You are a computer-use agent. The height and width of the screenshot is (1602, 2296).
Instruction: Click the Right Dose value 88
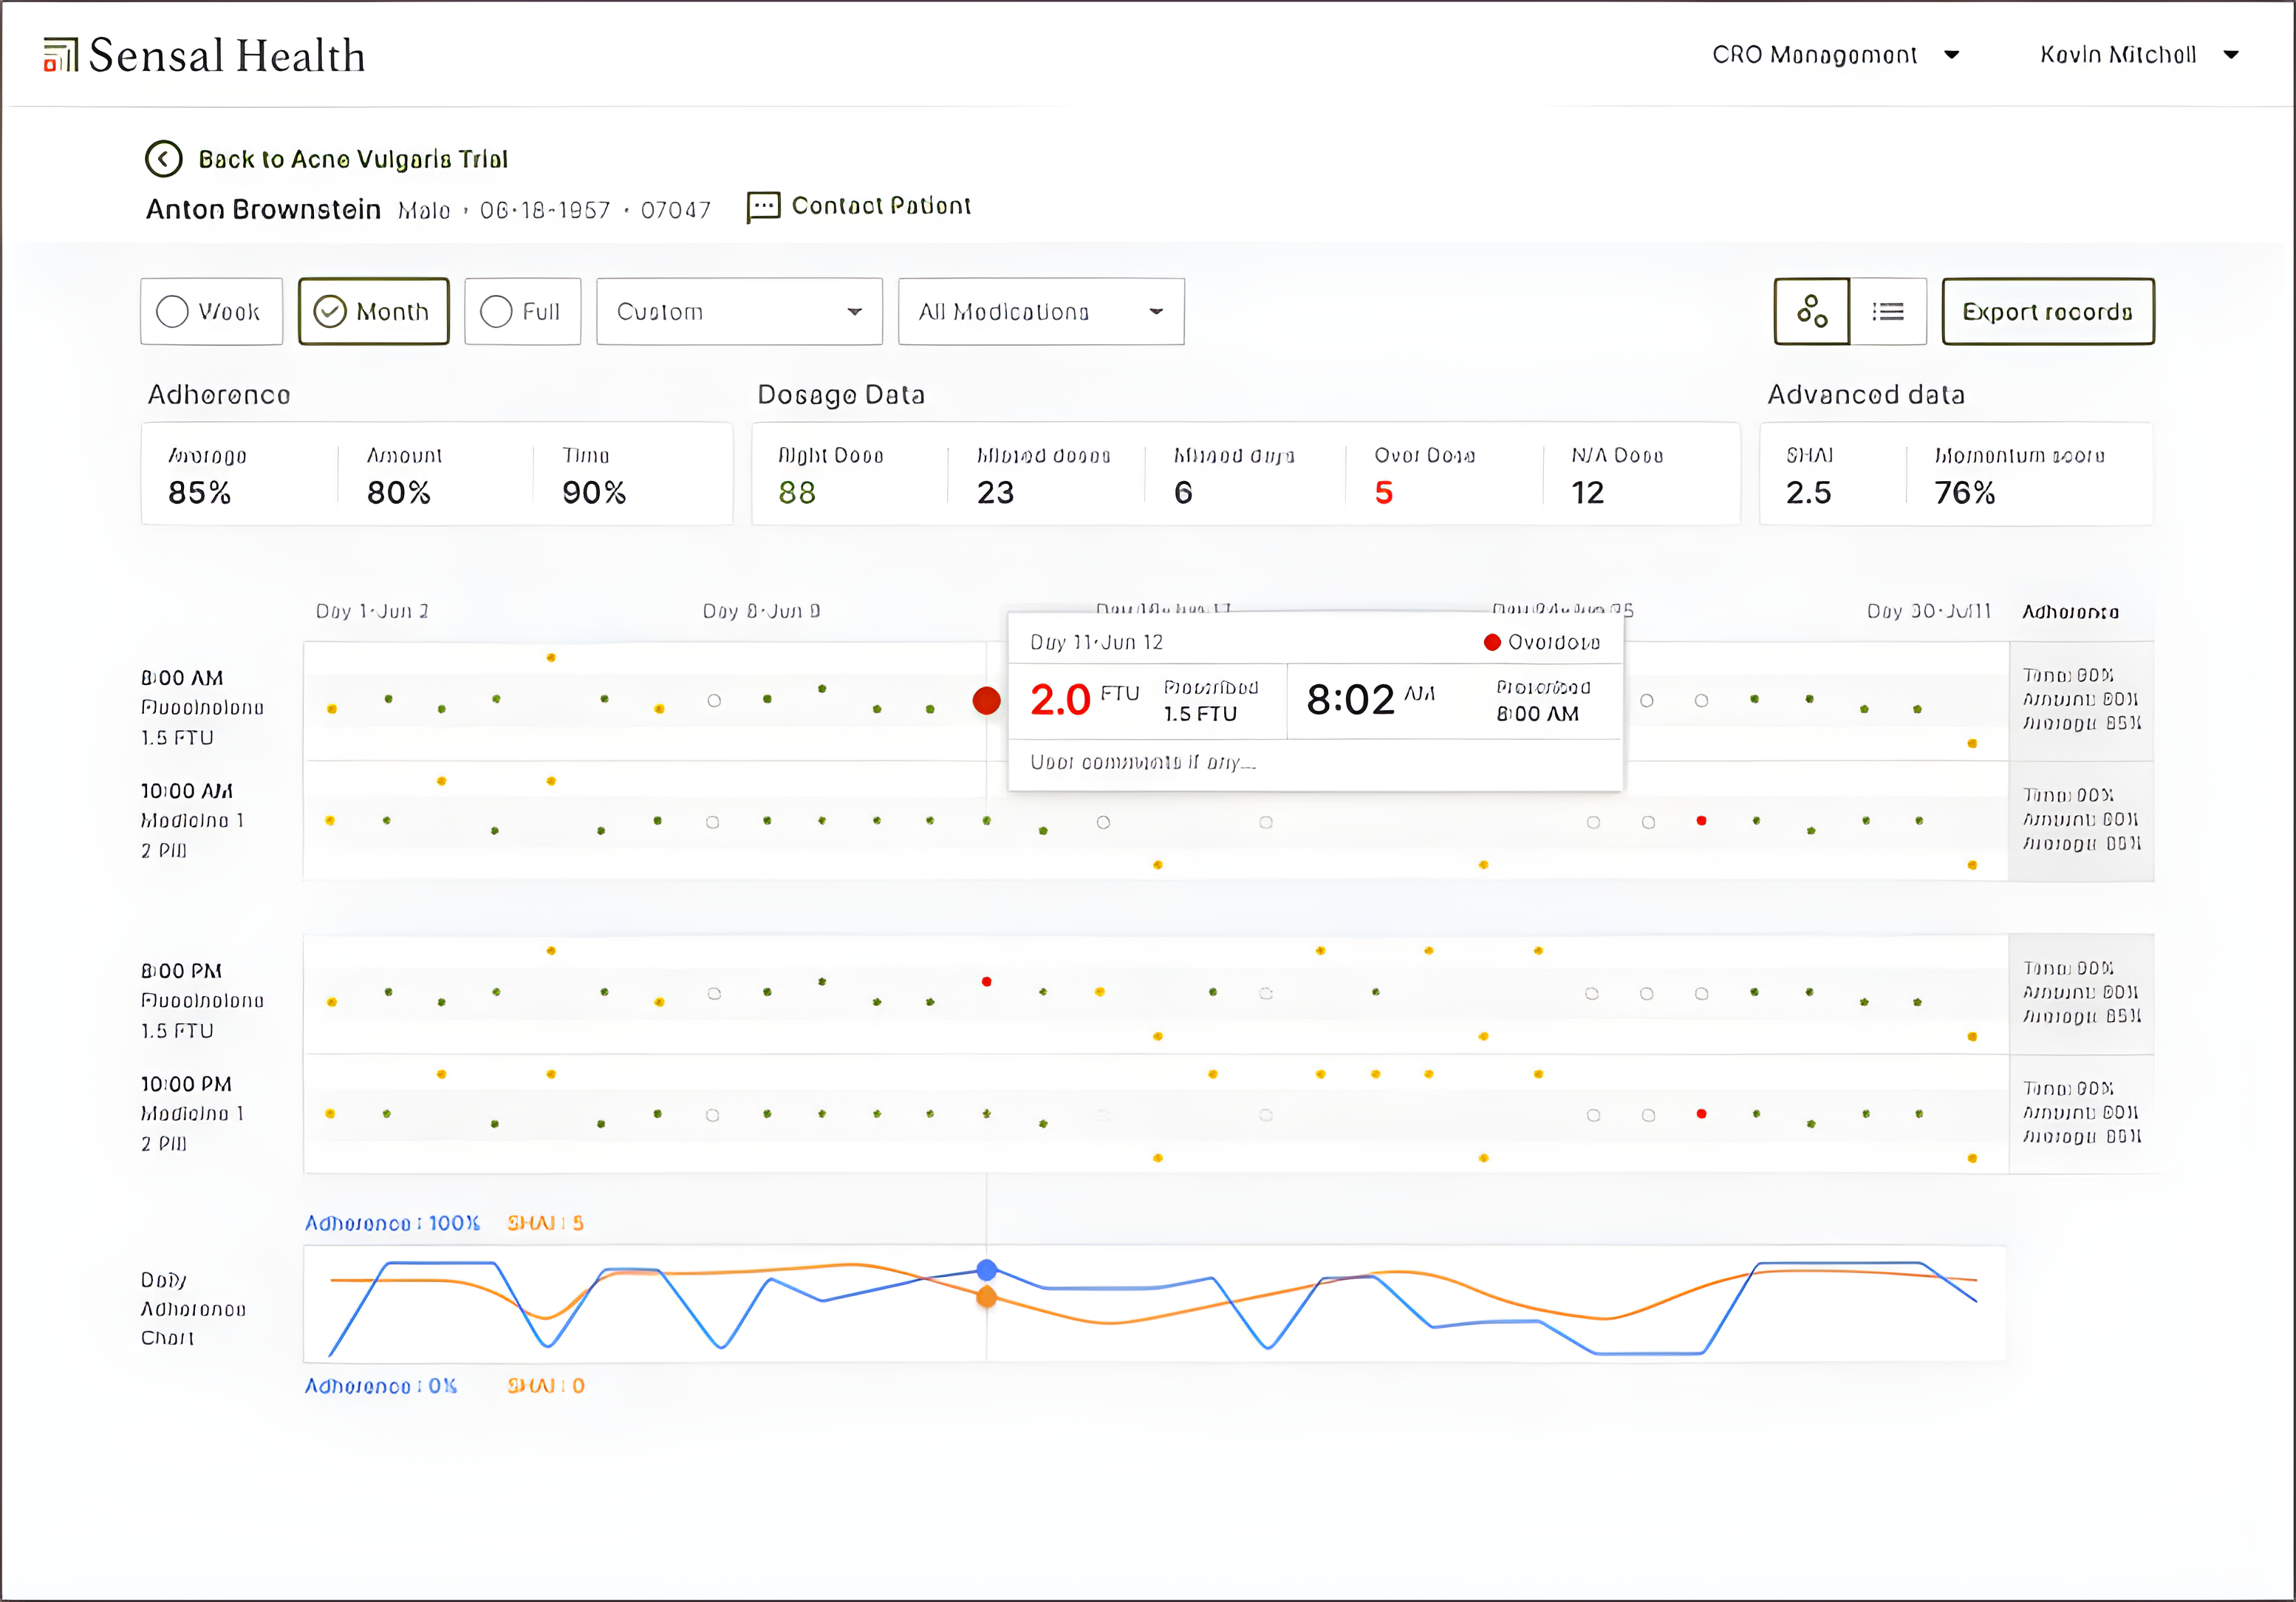click(x=797, y=492)
